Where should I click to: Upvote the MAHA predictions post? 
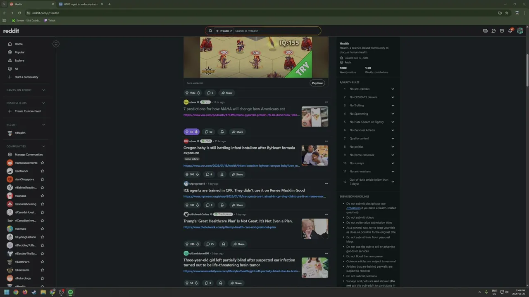coord(187,132)
